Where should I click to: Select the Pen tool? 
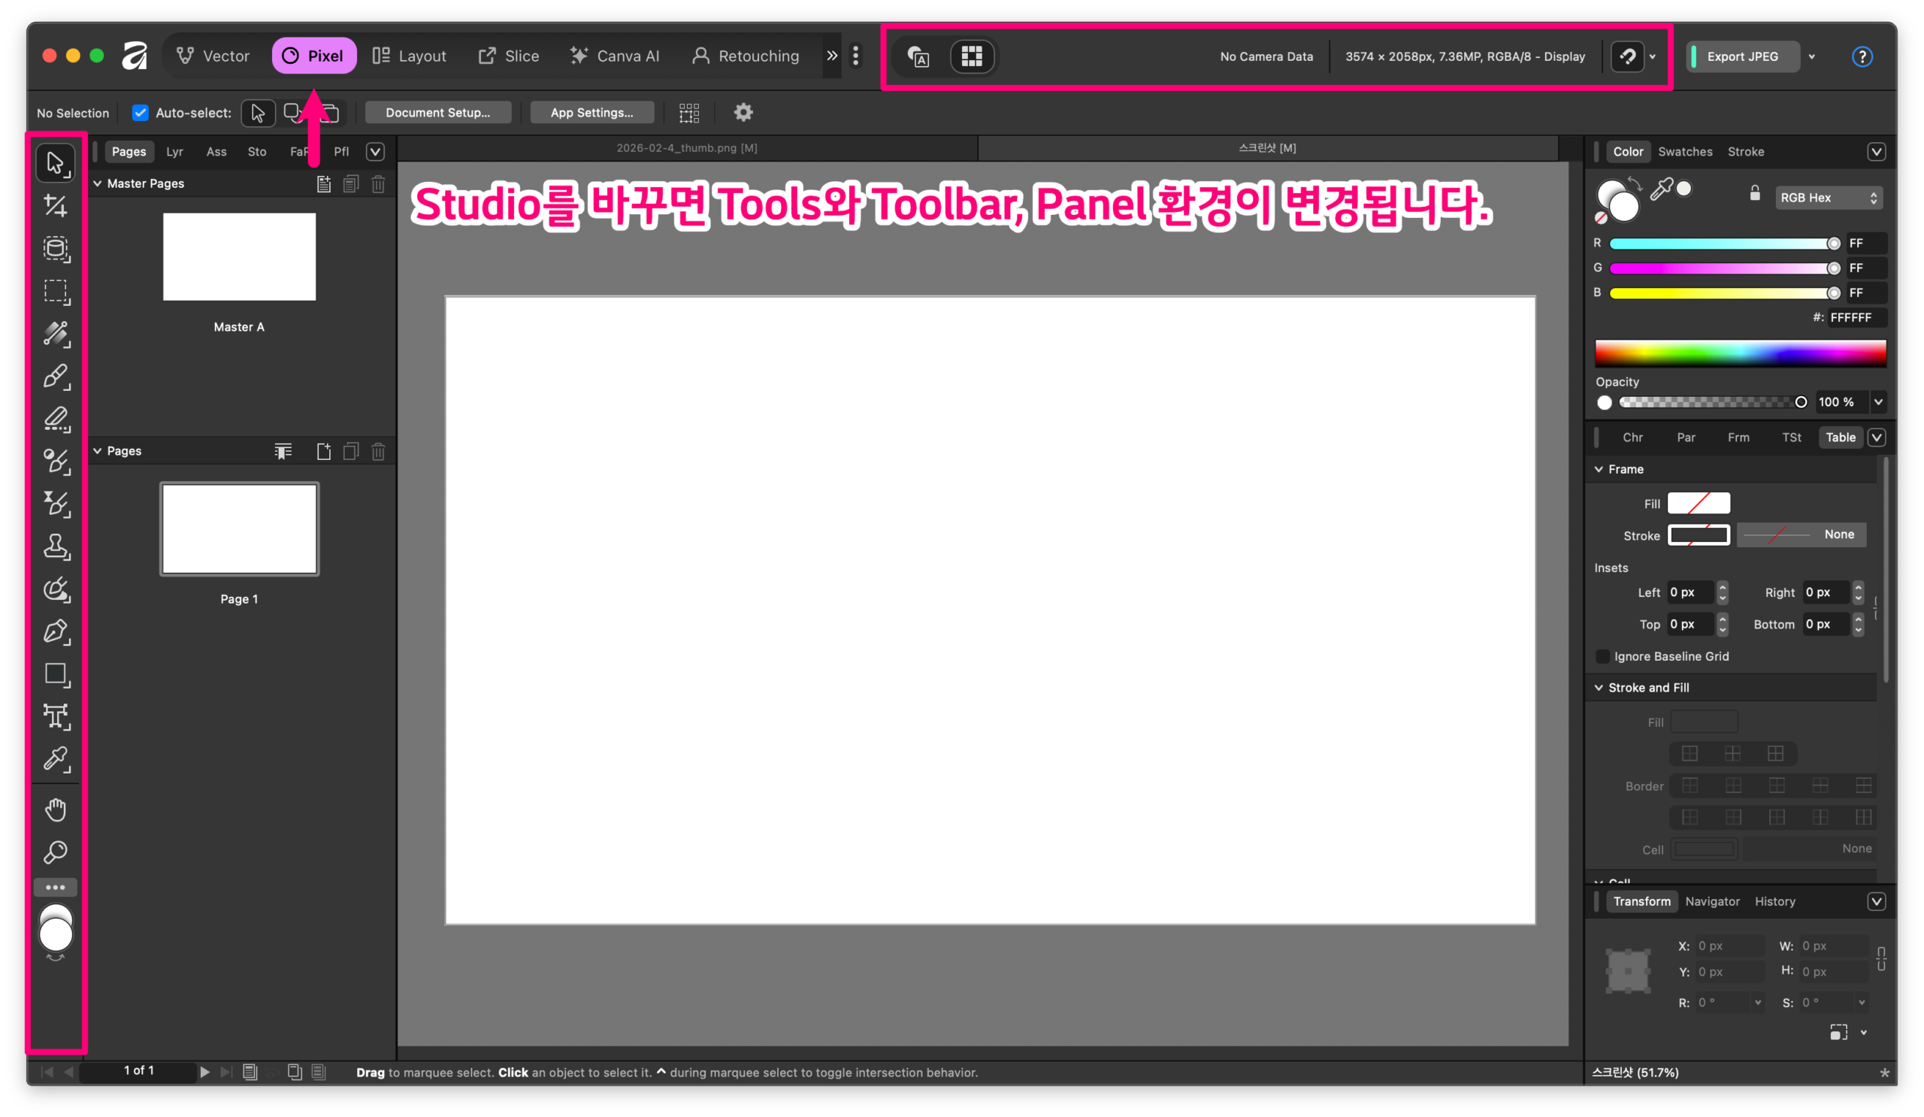coord(56,632)
